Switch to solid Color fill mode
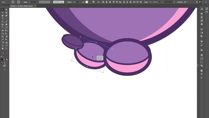This screenshot has width=209, height=118. [x=2, y=60]
